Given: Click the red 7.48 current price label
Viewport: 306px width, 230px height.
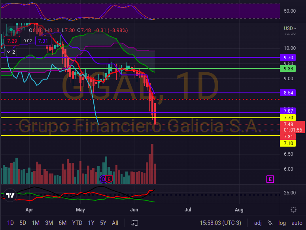Looking at the screenshot, I should [292, 127].
